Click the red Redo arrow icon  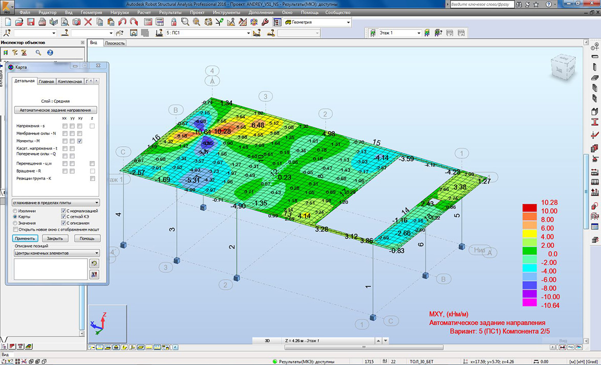(134, 22)
